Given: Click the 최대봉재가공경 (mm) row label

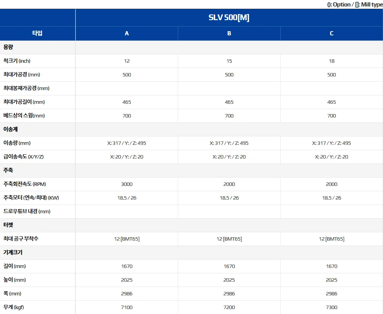Looking at the screenshot, I should (x=26, y=88).
